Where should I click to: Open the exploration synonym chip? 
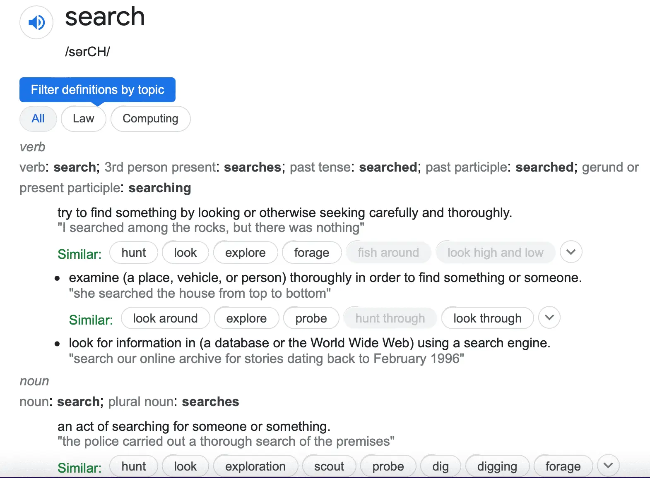[x=255, y=466]
